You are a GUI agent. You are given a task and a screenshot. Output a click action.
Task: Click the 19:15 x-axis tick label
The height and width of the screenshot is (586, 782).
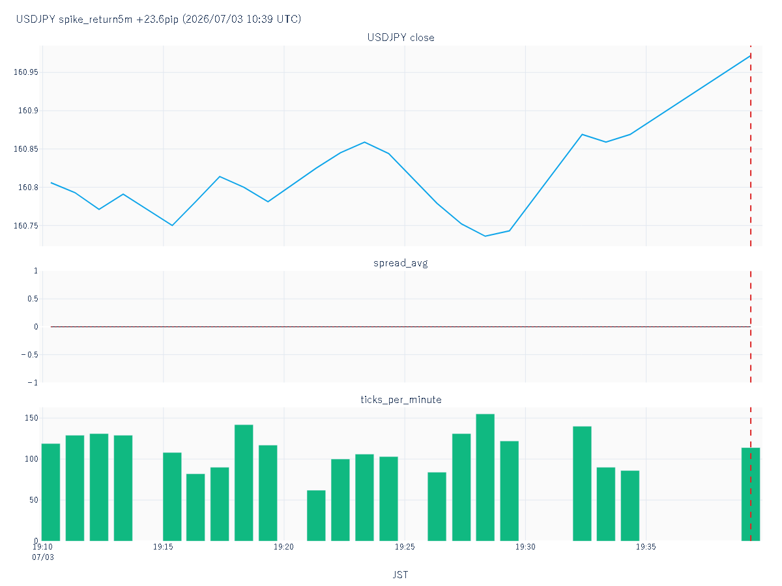pyautogui.click(x=163, y=548)
